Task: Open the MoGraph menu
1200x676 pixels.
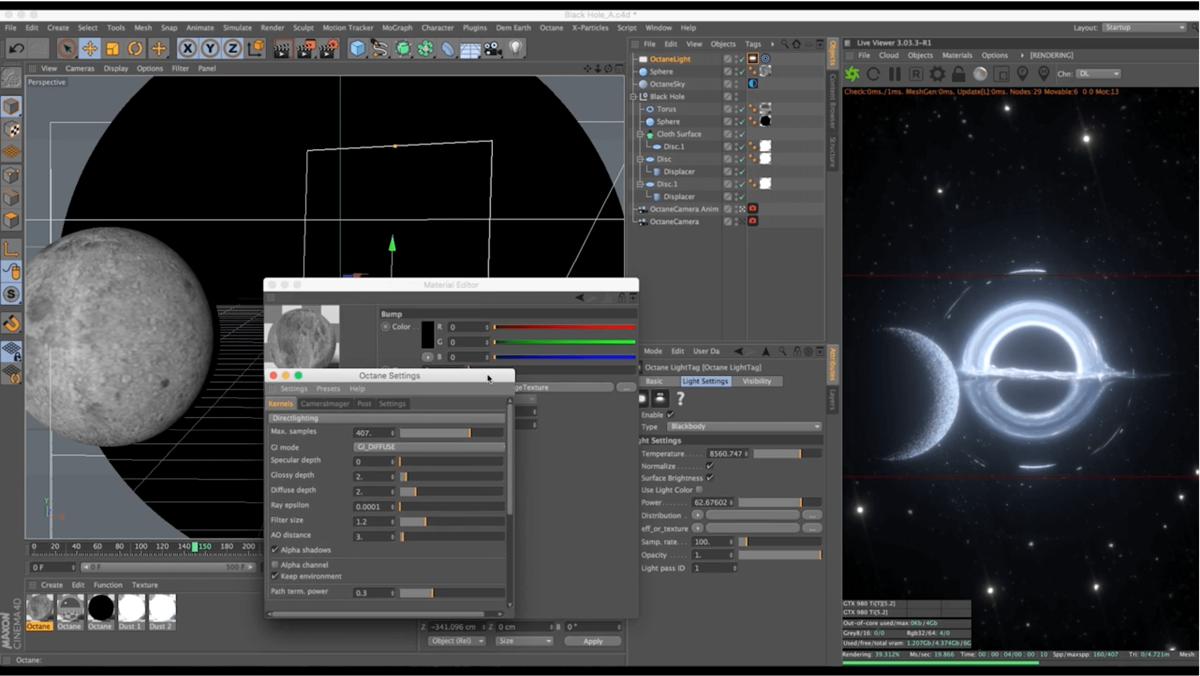Action: pos(397,28)
